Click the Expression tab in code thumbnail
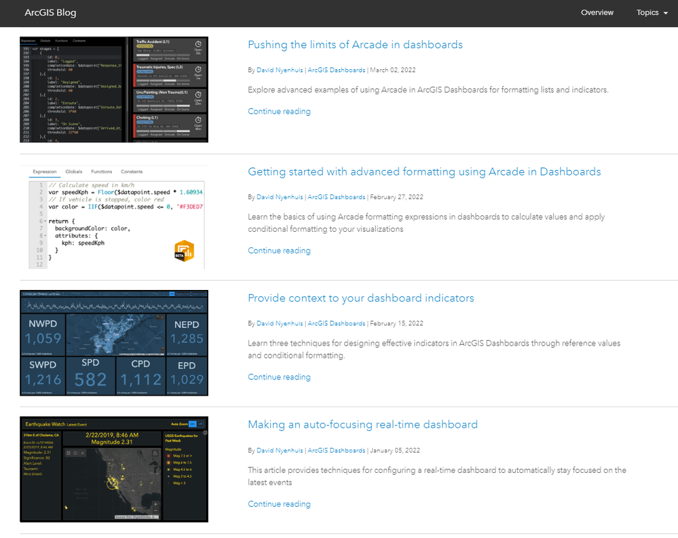Screen dimensions: 678x538 [x=45, y=171]
